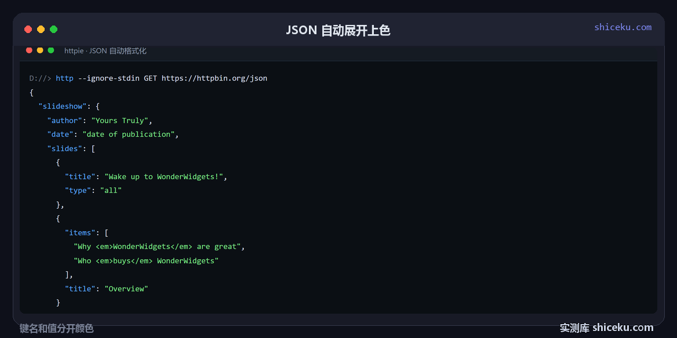This screenshot has height=338, width=677.
Task: Click the "slideshow" JSON key
Action: pyautogui.click(x=62, y=106)
